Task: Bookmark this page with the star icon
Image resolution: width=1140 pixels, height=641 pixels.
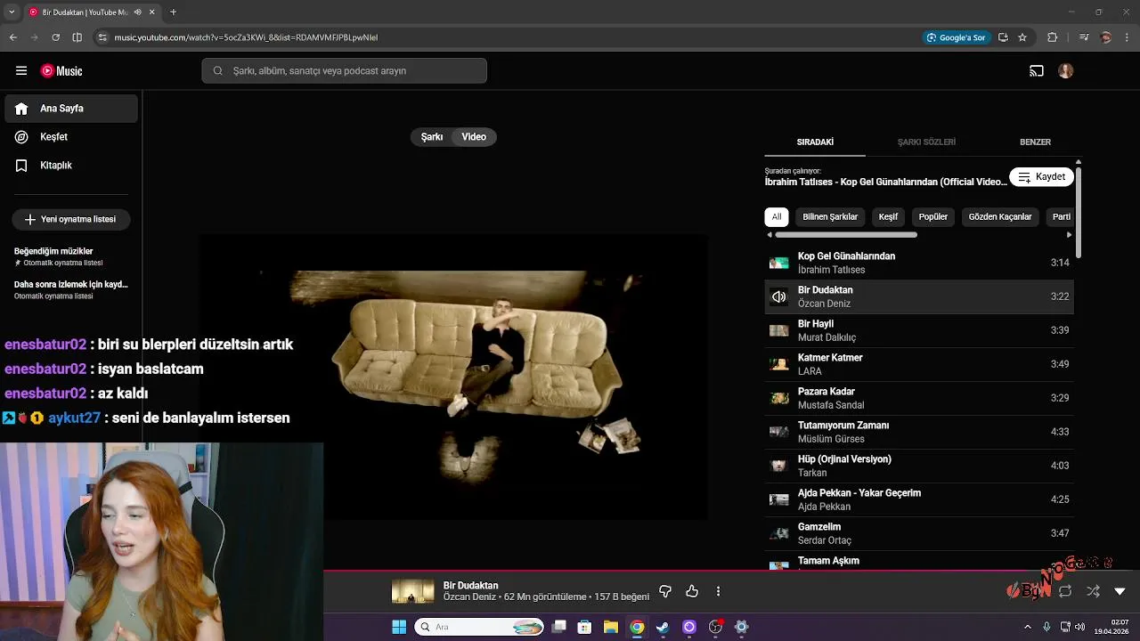Action: tap(1022, 37)
